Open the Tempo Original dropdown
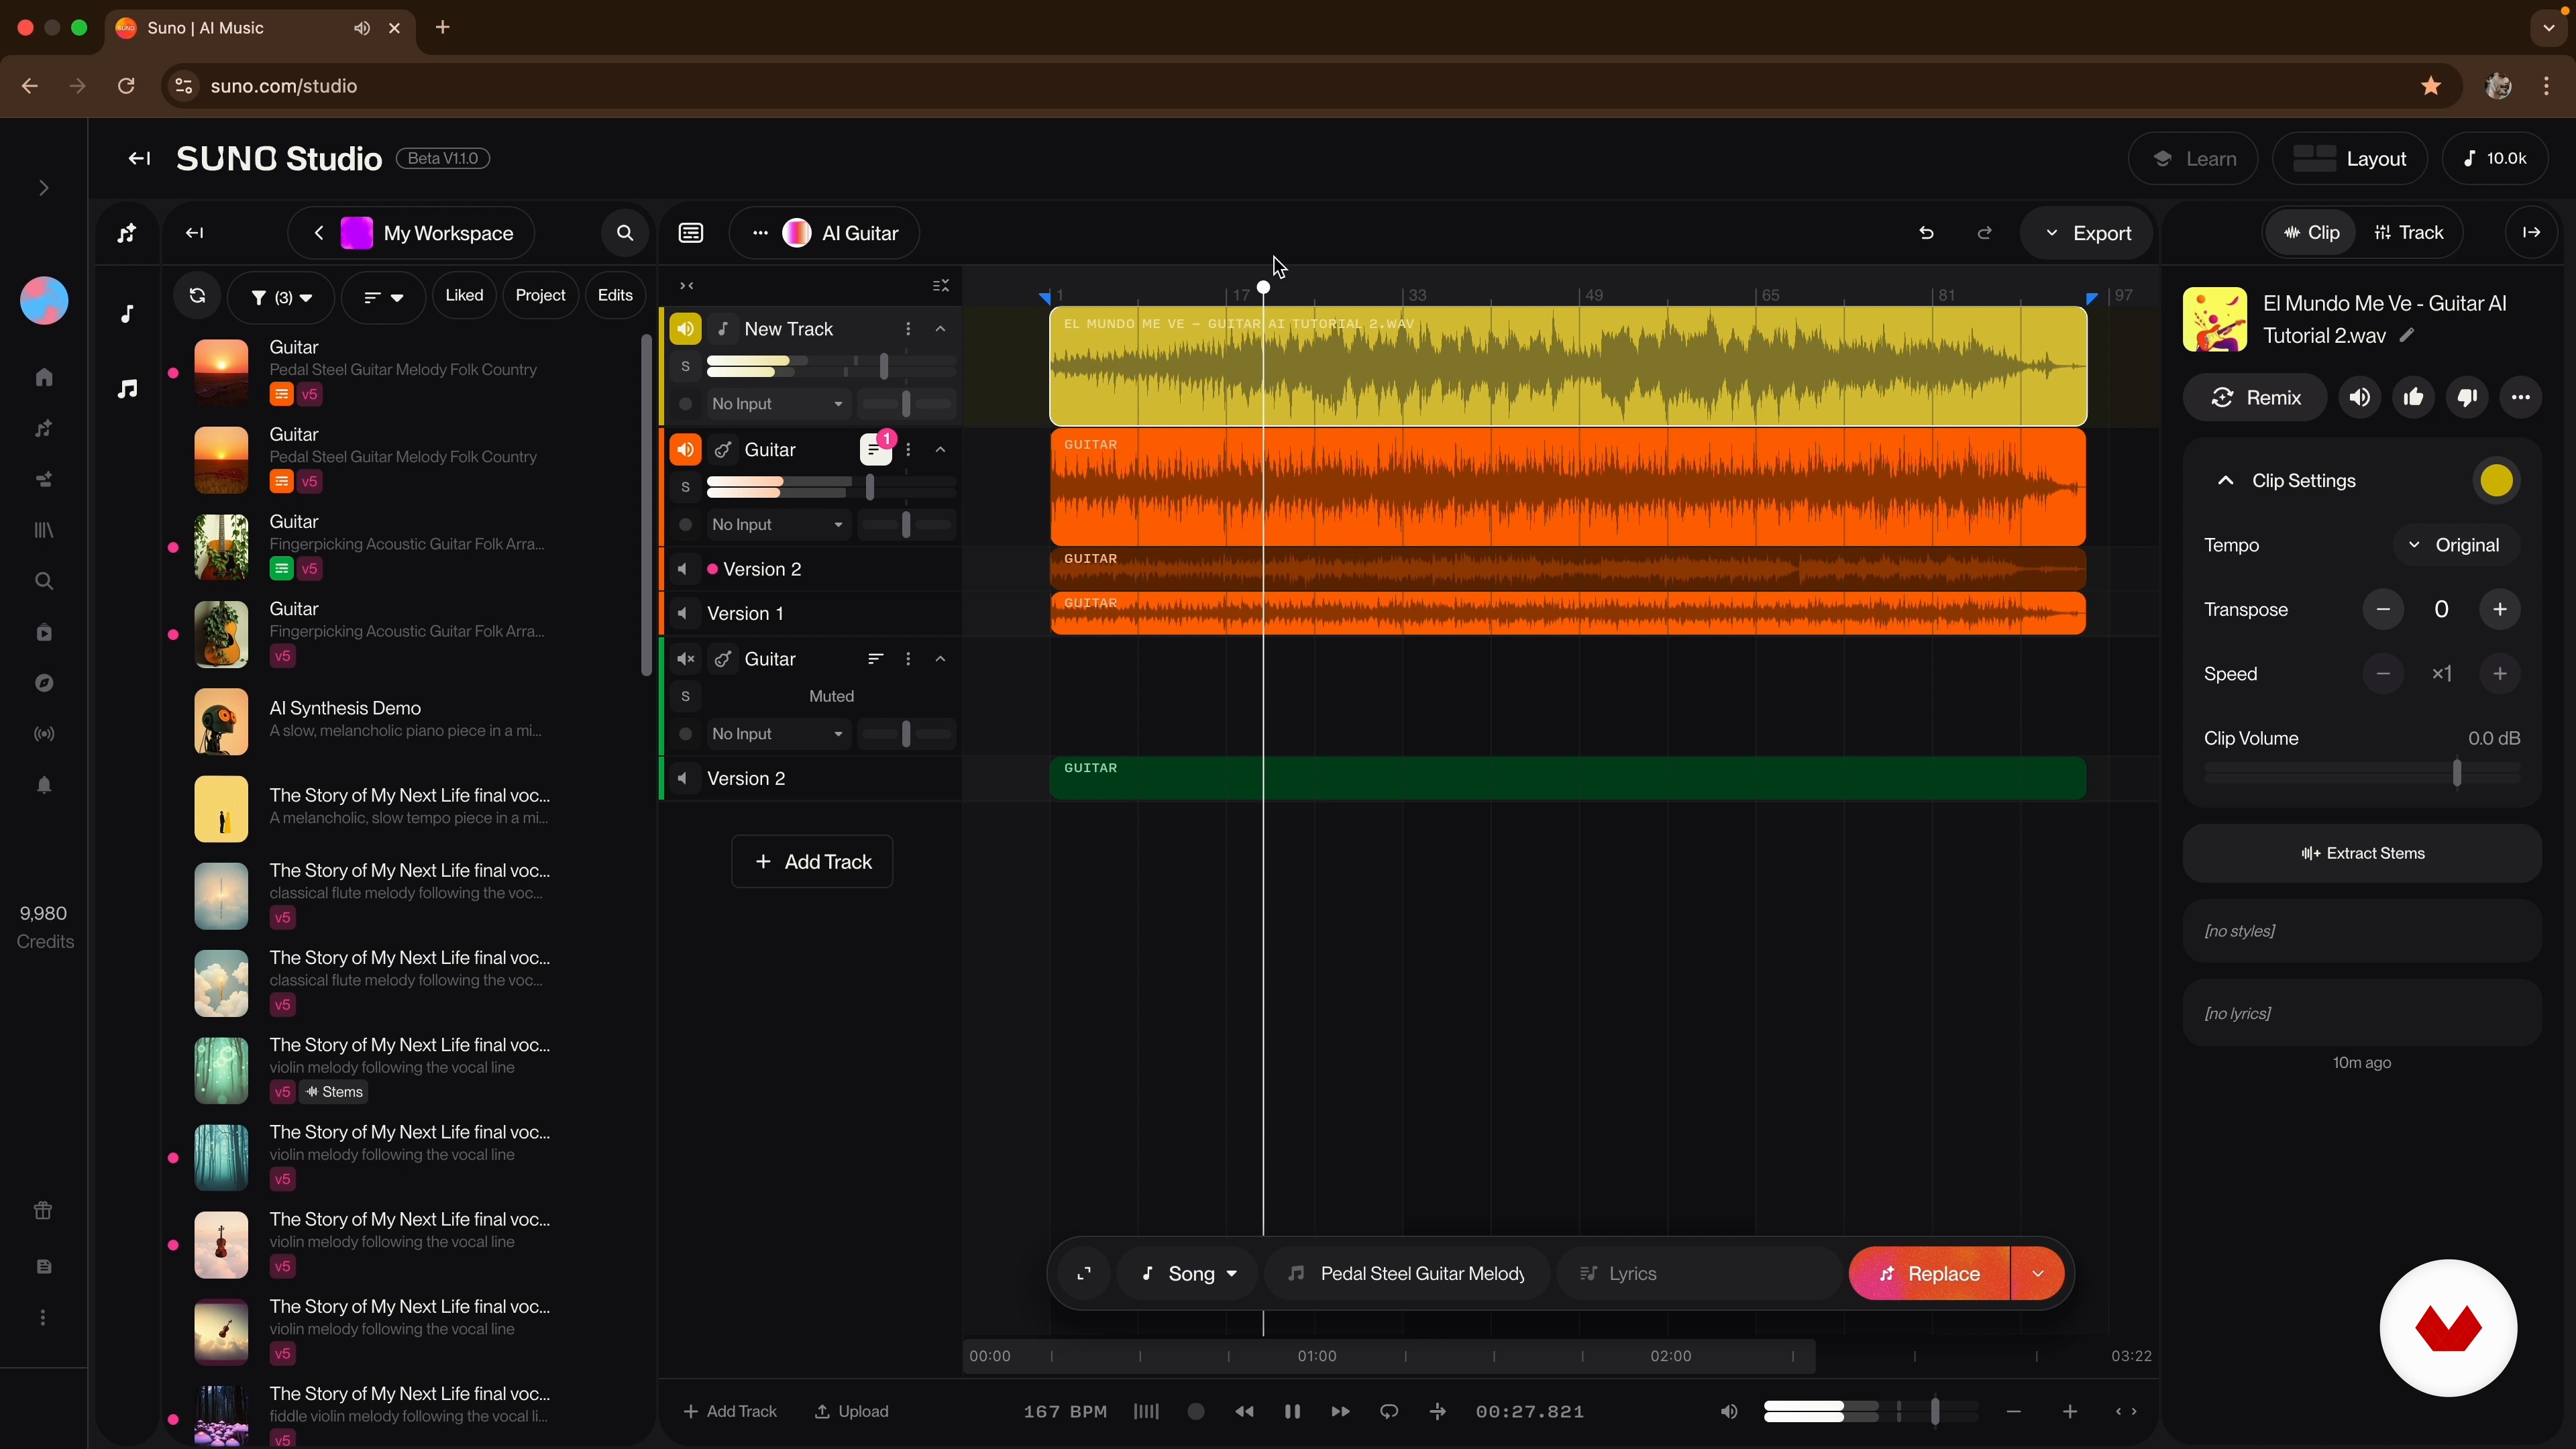 [x=2455, y=545]
